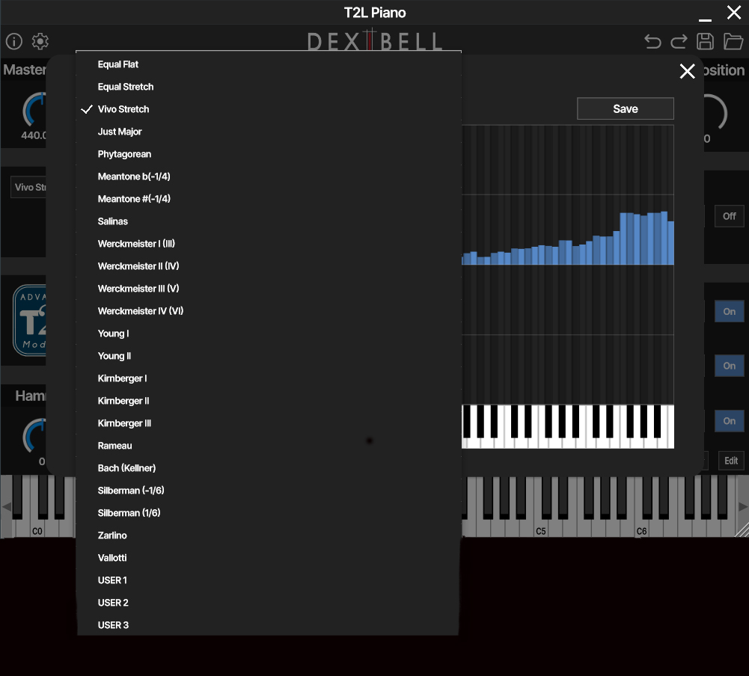Select Kirnberger II tuning

(x=268, y=401)
